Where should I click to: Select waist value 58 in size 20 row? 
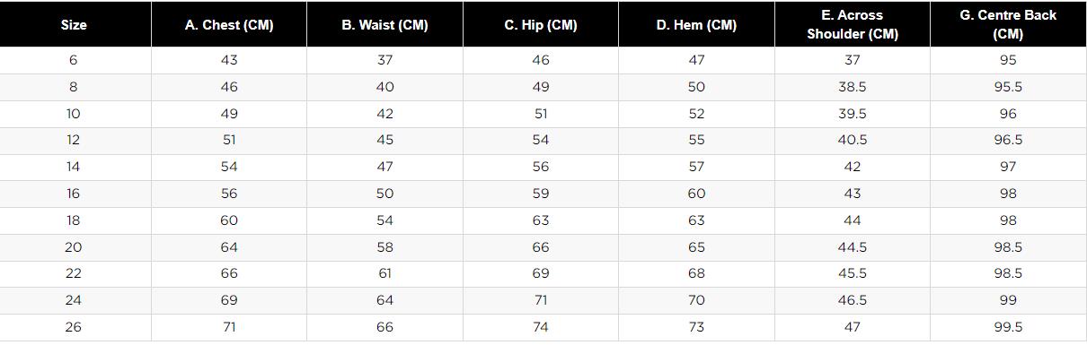384,247
